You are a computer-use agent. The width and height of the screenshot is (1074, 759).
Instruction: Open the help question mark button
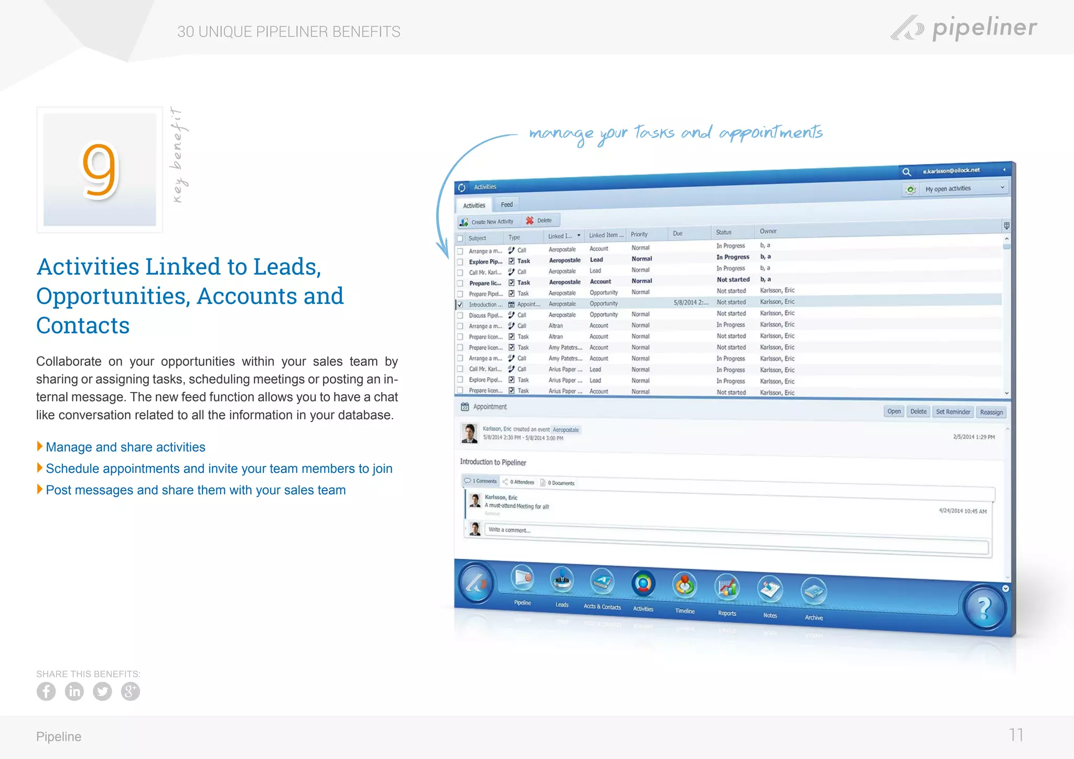click(x=984, y=608)
